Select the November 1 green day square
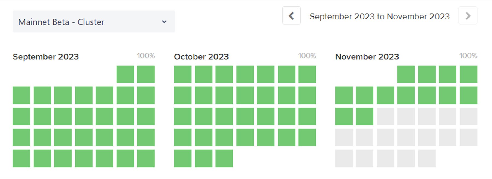The image size is (492, 179). click(x=406, y=74)
